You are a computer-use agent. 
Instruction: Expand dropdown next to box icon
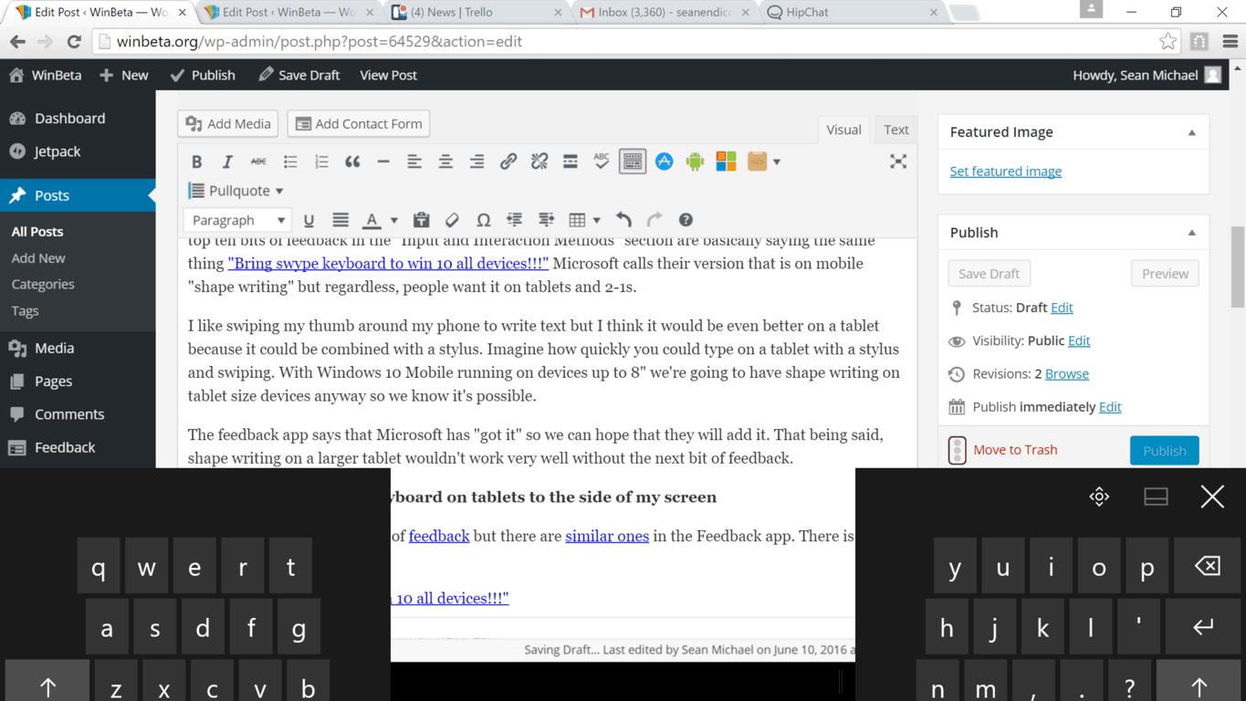(777, 162)
